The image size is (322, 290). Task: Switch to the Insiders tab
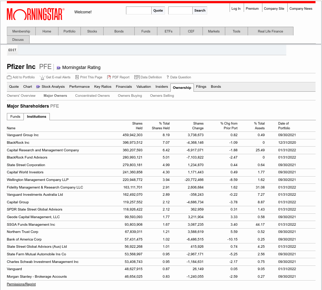coord(162,87)
